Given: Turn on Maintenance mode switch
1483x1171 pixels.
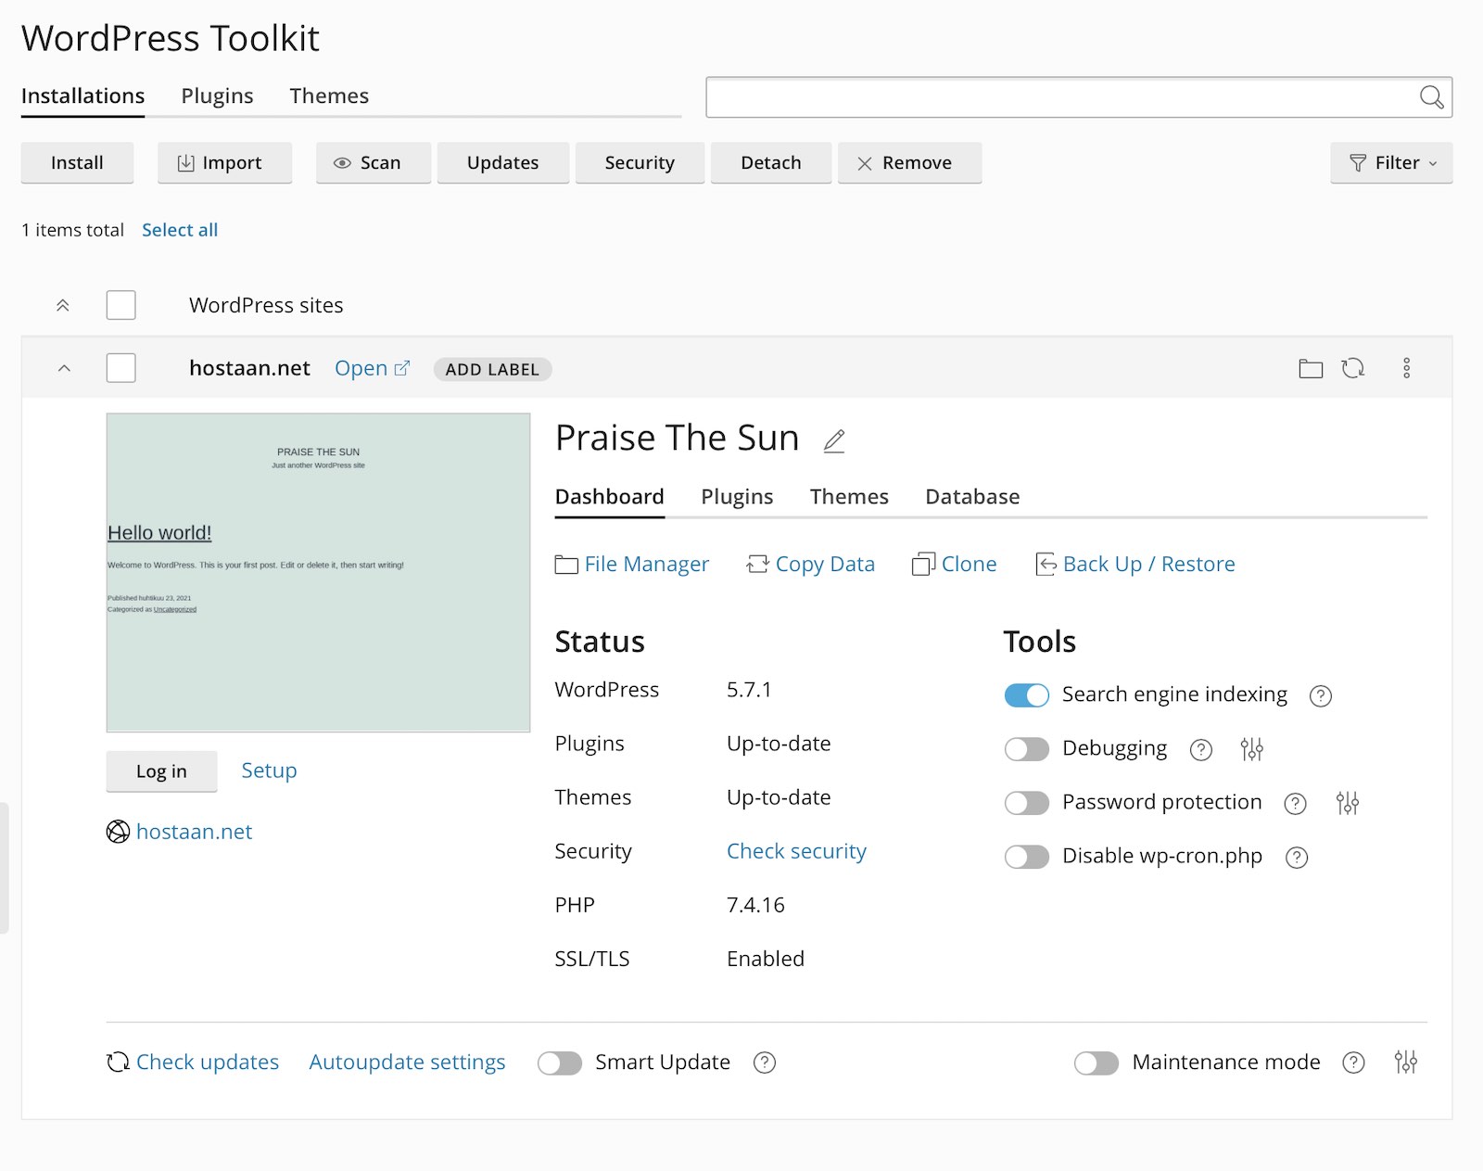Looking at the screenshot, I should coord(1096,1063).
